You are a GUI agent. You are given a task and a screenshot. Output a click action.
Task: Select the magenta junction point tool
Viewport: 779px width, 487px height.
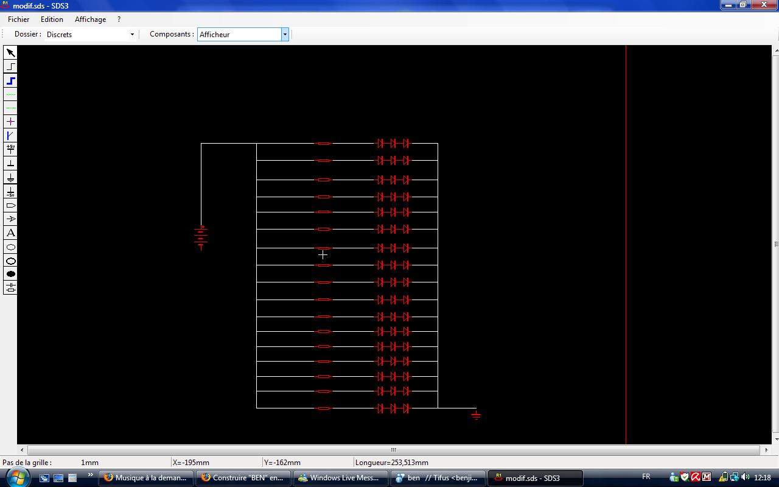(x=10, y=122)
